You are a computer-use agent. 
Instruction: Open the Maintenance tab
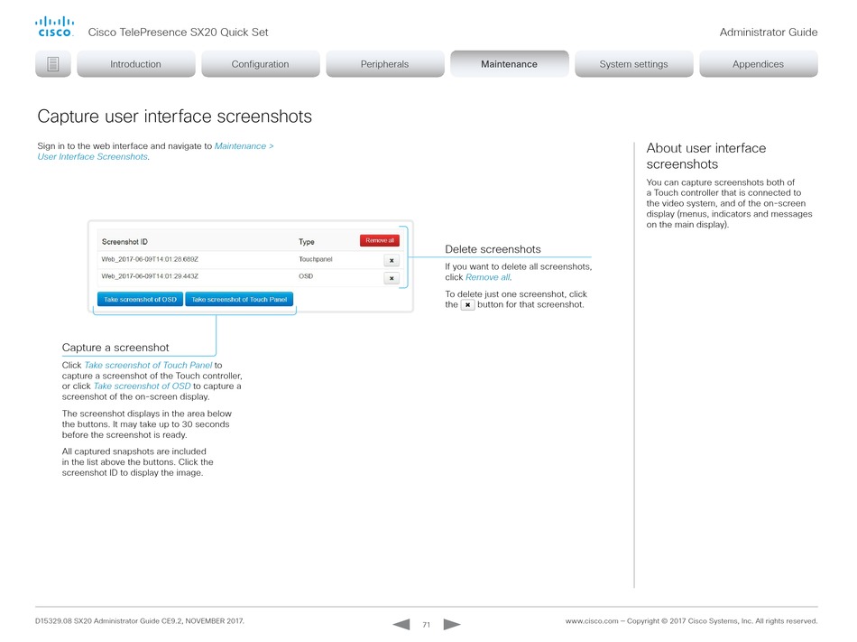[x=510, y=64]
